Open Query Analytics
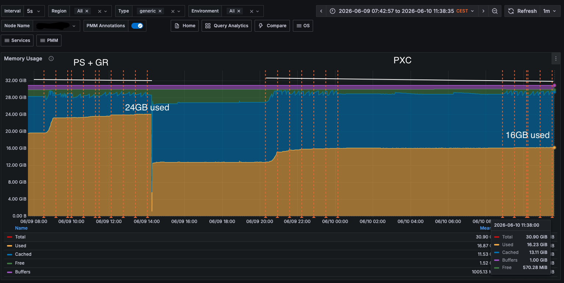 (227, 26)
